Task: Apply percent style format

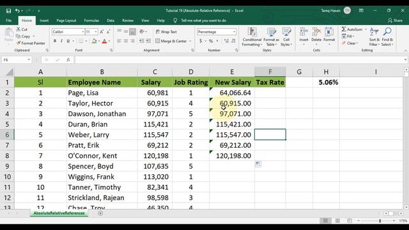Action: click(211, 41)
